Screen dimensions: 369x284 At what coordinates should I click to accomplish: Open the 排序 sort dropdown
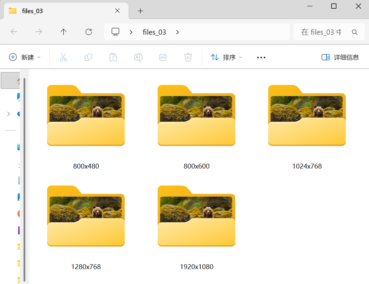pyautogui.click(x=227, y=57)
